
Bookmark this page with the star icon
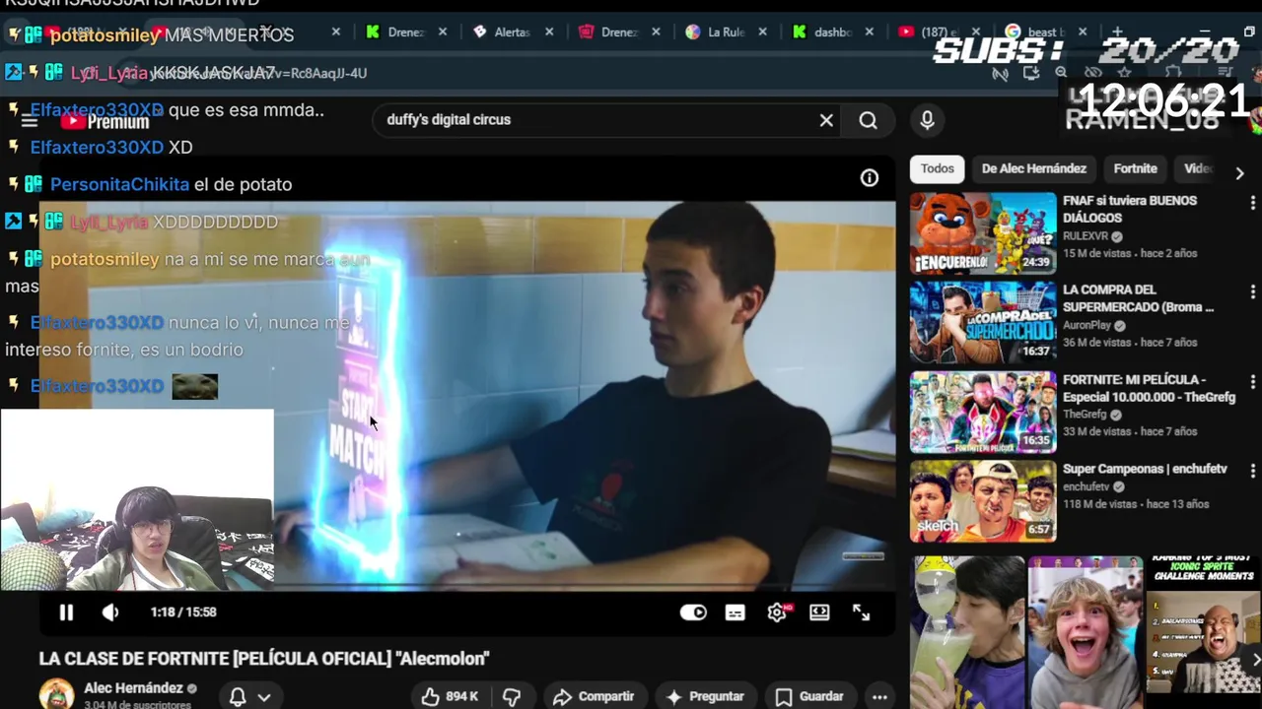tap(1125, 73)
